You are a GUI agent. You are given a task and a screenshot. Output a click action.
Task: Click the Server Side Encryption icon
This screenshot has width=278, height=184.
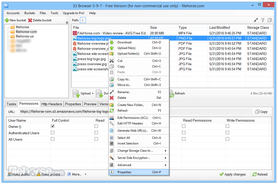(x=112, y=158)
